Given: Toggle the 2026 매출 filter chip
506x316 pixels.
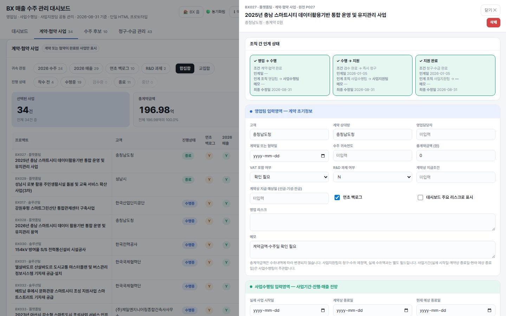Looking at the screenshot, I should (x=86, y=68).
